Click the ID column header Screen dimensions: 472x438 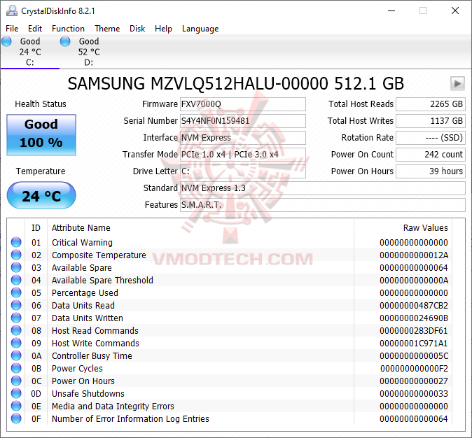tap(36, 227)
